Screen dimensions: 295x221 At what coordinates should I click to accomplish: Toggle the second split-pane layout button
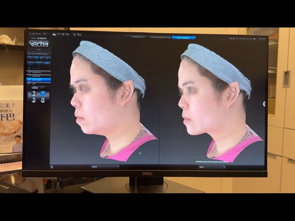pos(42,87)
